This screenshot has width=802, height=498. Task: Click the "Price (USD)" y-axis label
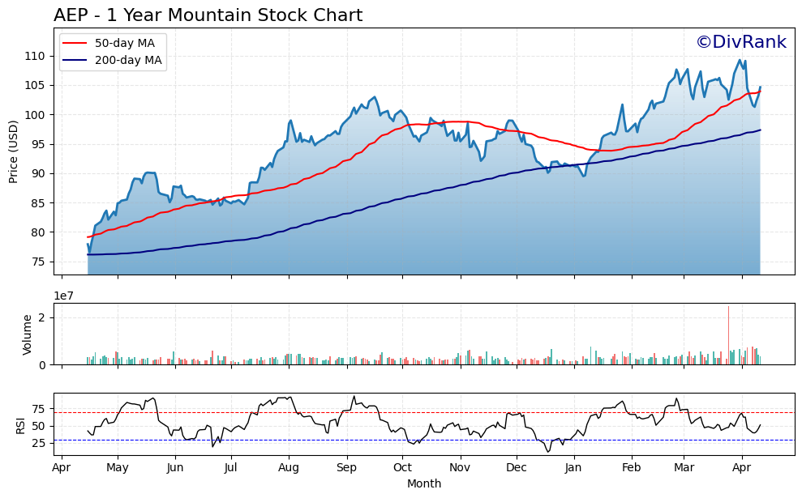tap(13, 151)
